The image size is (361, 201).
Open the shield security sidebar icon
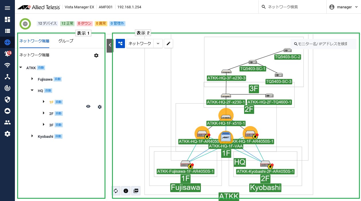[x=7, y=99]
